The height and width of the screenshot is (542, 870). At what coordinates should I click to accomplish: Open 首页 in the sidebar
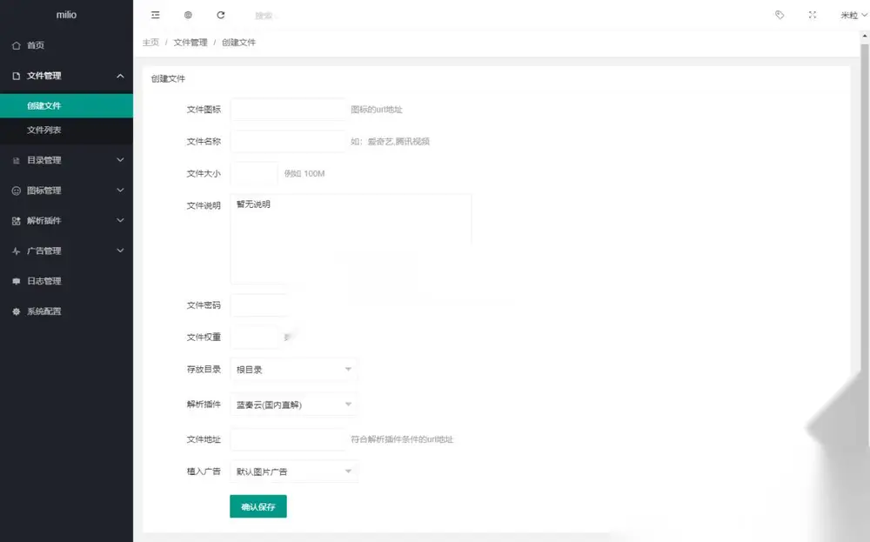[x=67, y=45]
